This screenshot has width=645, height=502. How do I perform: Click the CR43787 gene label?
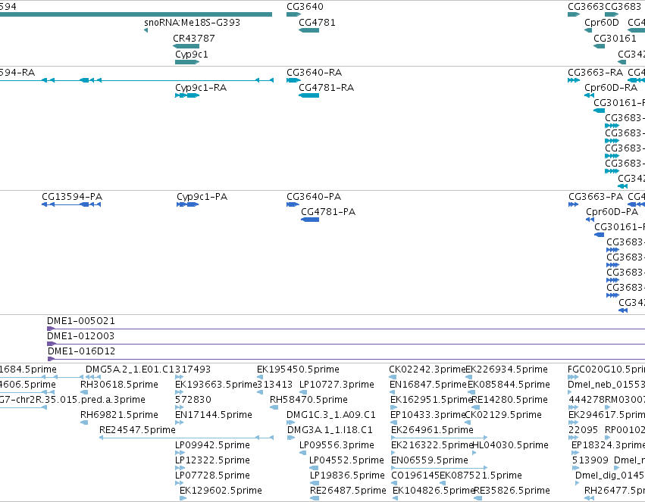tap(194, 38)
